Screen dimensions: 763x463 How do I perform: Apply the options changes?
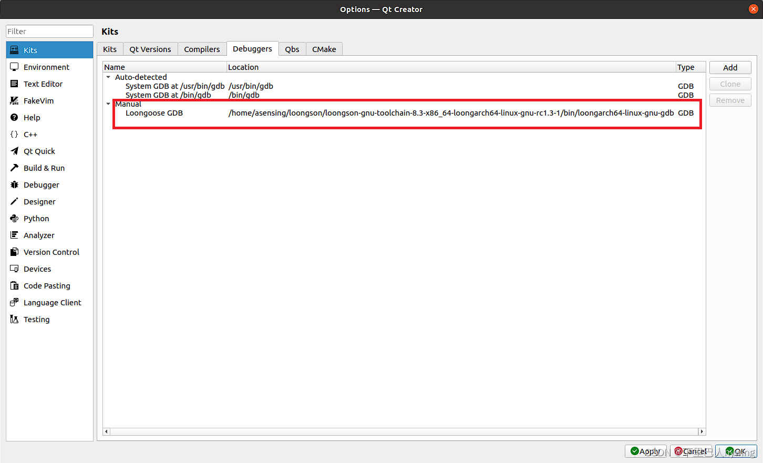click(x=645, y=451)
